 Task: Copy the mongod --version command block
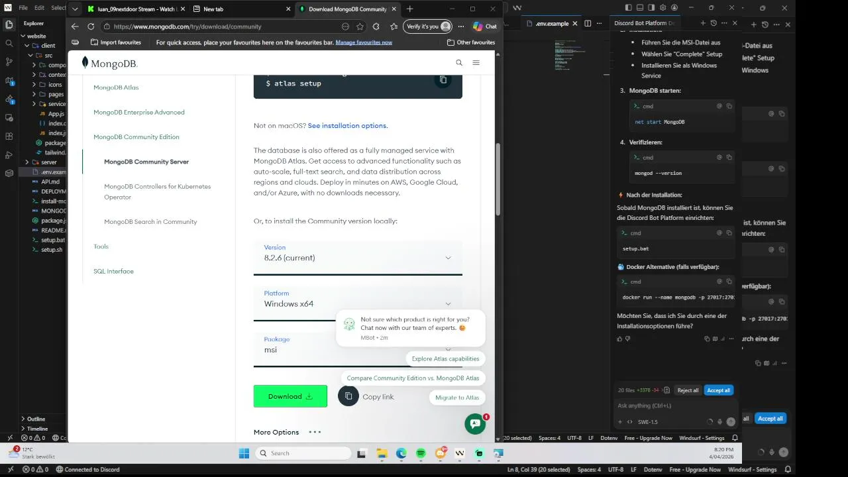729,157
